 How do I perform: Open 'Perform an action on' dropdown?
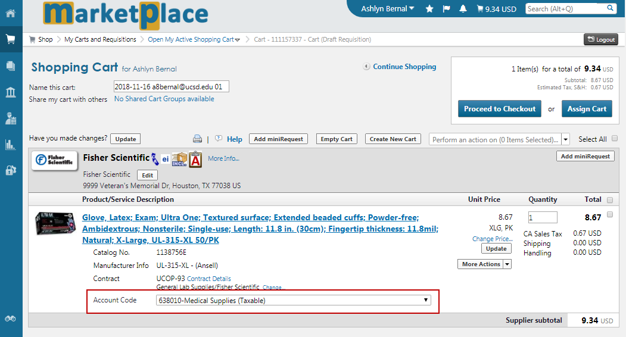[x=565, y=139]
